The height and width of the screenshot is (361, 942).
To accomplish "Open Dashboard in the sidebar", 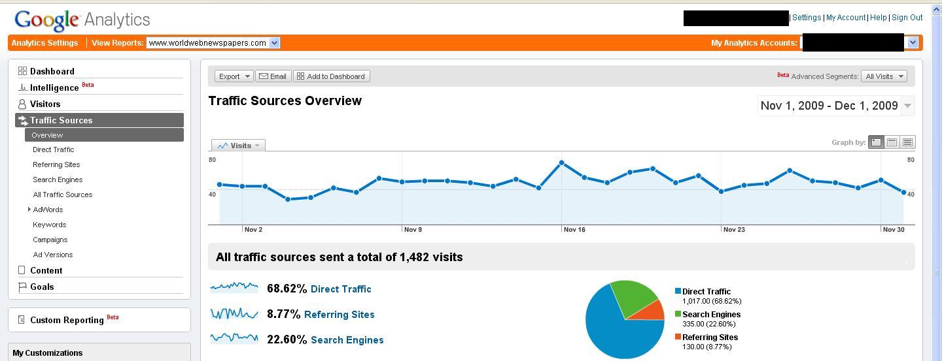I will [x=52, y=71].
